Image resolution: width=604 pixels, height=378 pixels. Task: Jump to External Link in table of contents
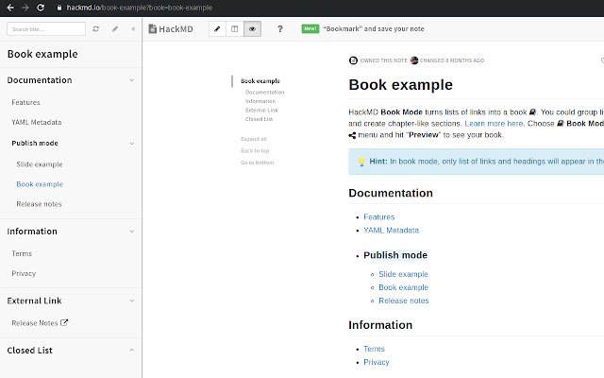tap(261, 110)
